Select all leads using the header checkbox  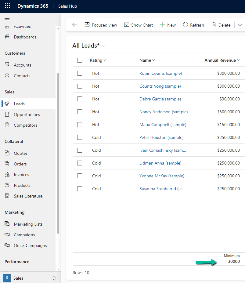click(x=80, y=60)
